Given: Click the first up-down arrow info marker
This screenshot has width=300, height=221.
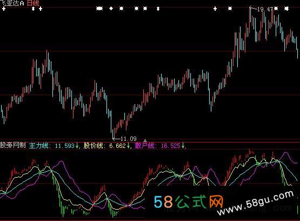Looking at the screenshot, I should click(34, 9).
